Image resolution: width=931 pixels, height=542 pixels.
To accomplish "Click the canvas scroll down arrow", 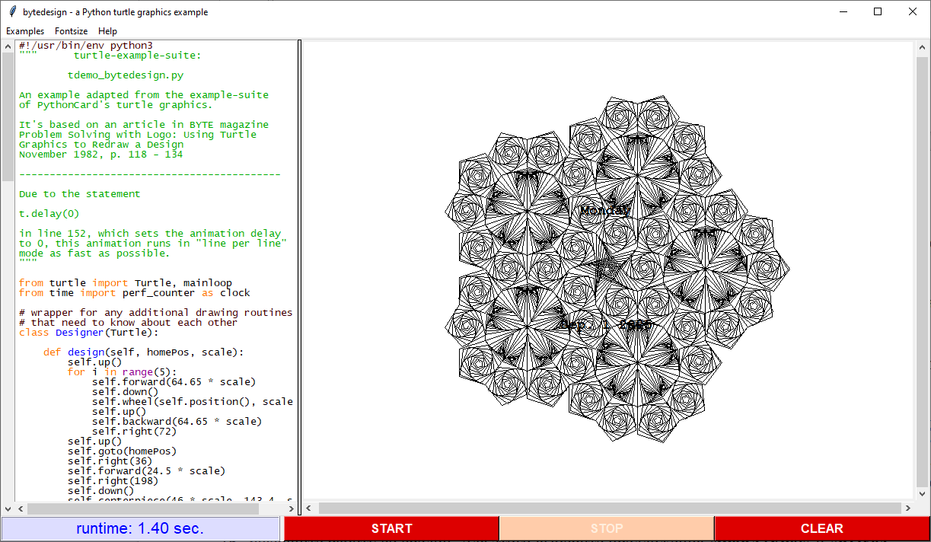I will coord(922,495).
